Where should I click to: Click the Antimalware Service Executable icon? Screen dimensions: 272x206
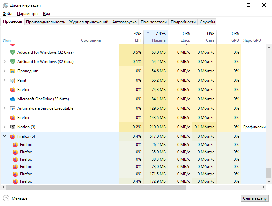(x=13, y=108)
